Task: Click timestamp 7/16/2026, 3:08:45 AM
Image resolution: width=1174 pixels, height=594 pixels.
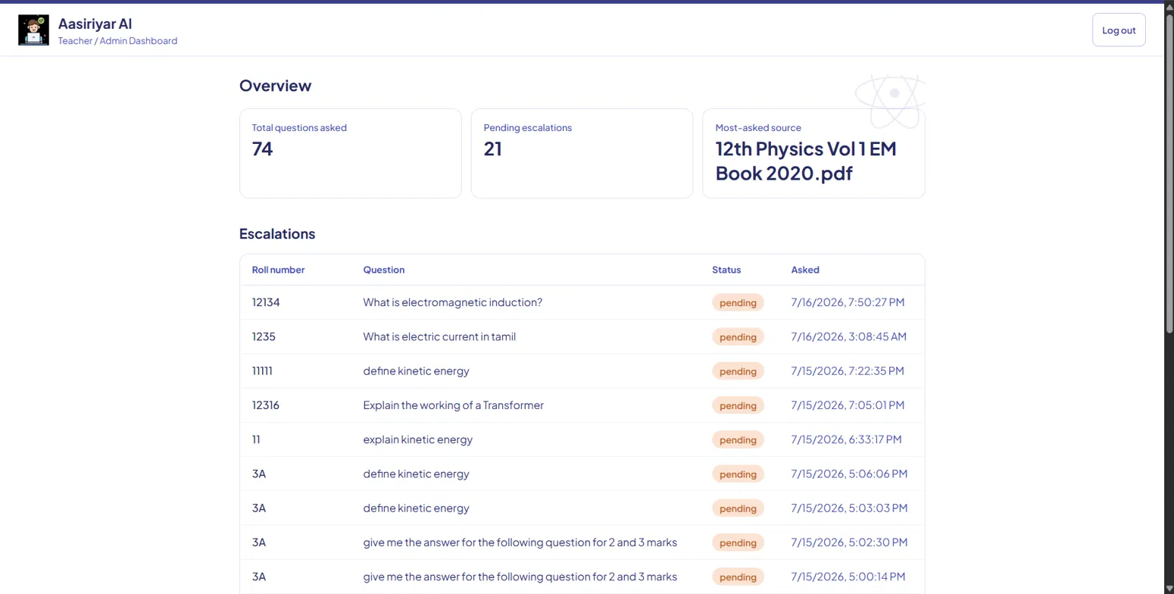Action: coord(849,336)
